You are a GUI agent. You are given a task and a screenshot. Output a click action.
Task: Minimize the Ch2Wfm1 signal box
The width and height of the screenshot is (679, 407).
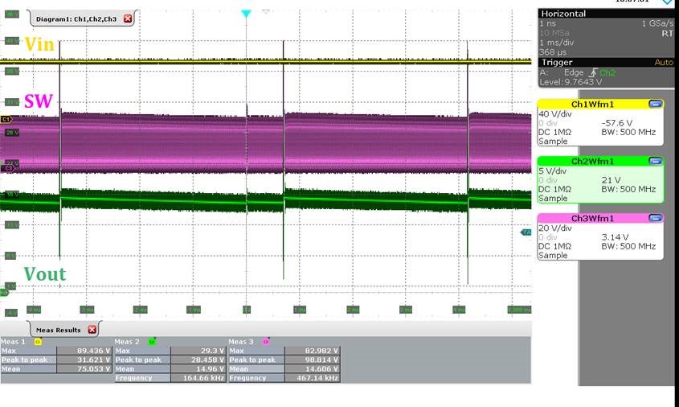(x=655, y=161)
